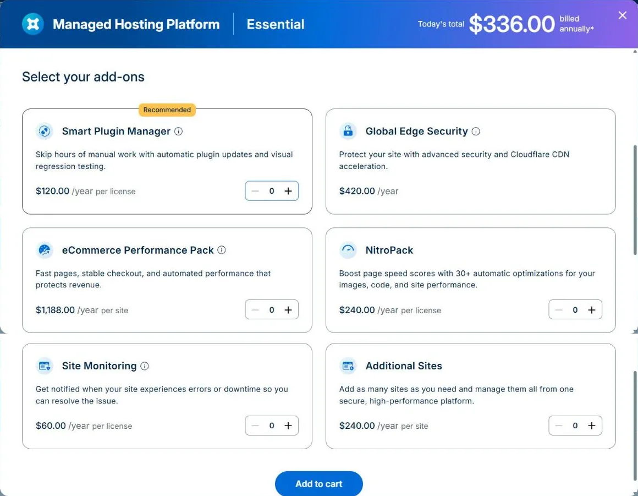Increase eCommerce Performance Pack quantity
This screenshot has height=496, width=638.
click(288, 310)
